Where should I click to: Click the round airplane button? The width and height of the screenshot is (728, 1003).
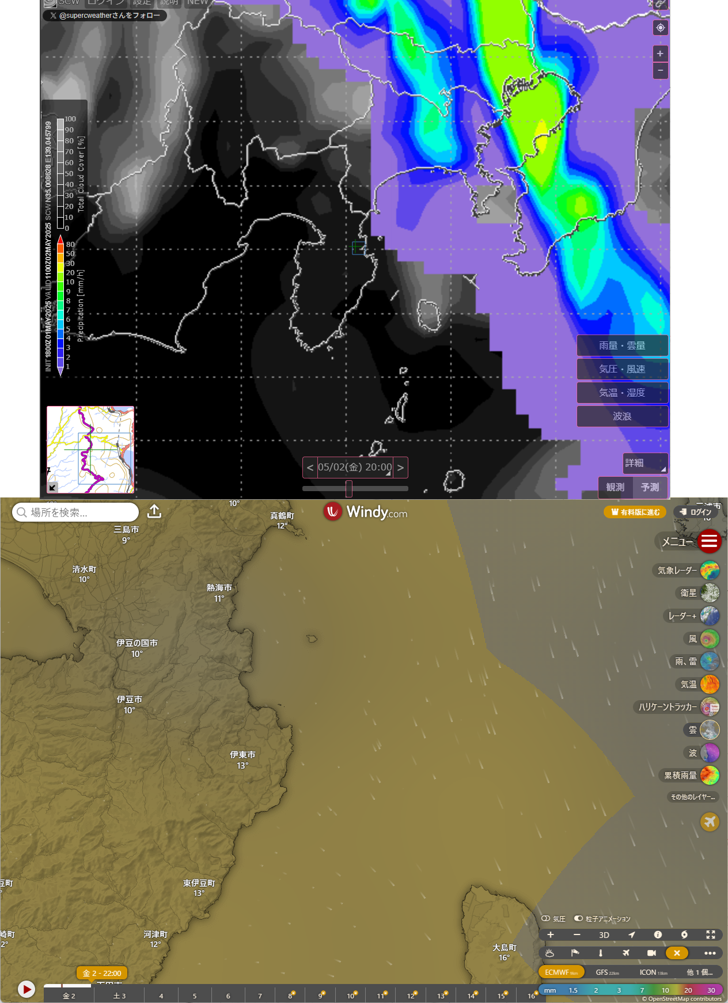[x=710, y=822]
